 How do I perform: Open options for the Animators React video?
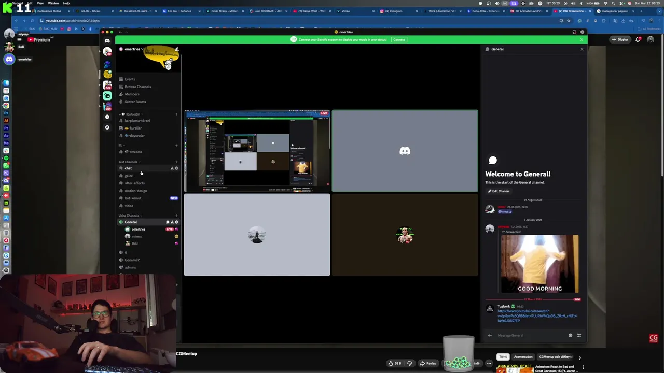pos(583,367)
